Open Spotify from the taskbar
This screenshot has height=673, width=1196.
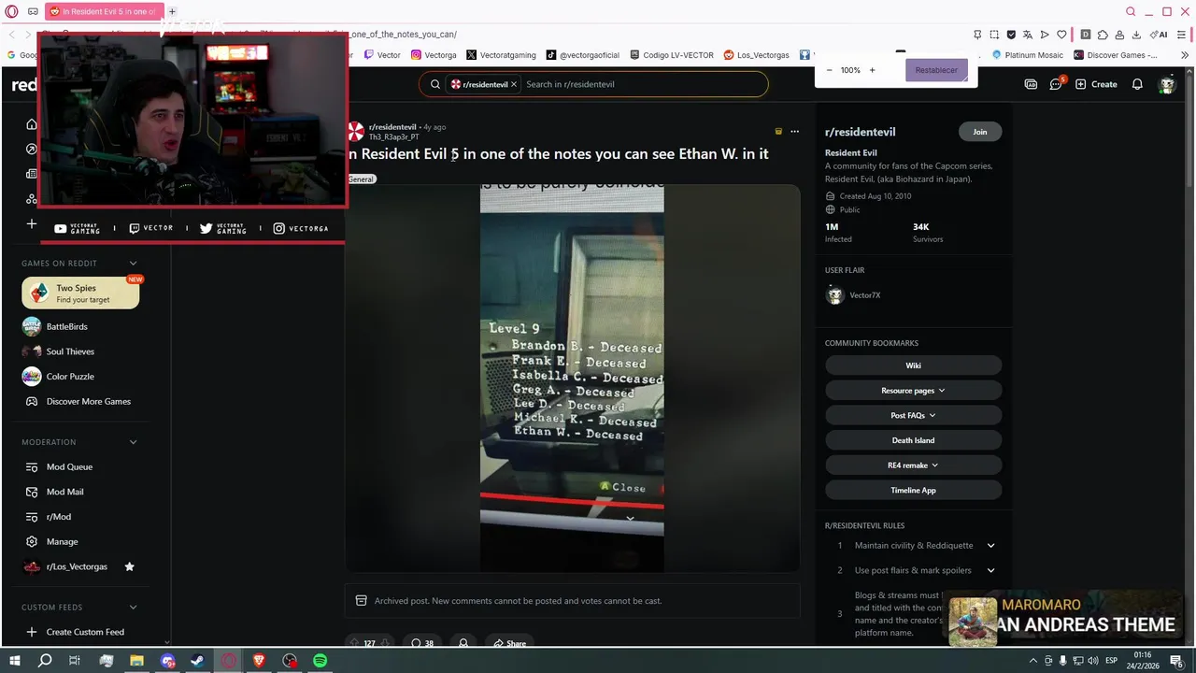(x=320, y=661)
